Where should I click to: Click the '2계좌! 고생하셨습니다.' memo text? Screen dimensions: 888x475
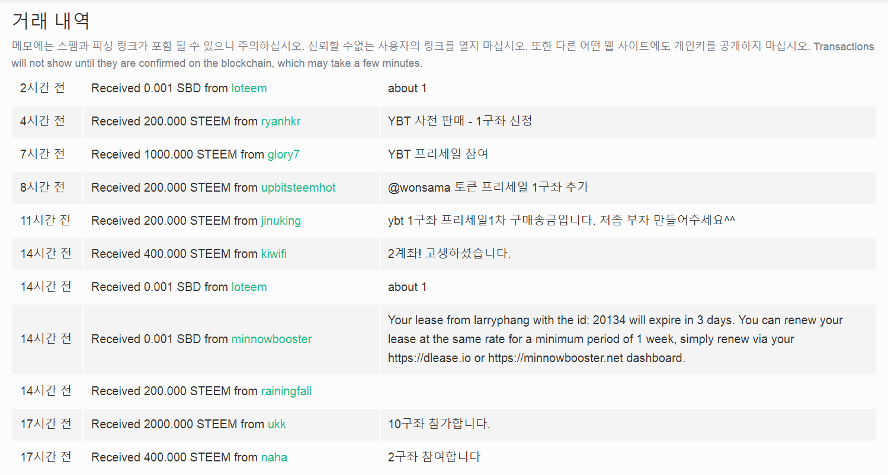tap(449, 254)
